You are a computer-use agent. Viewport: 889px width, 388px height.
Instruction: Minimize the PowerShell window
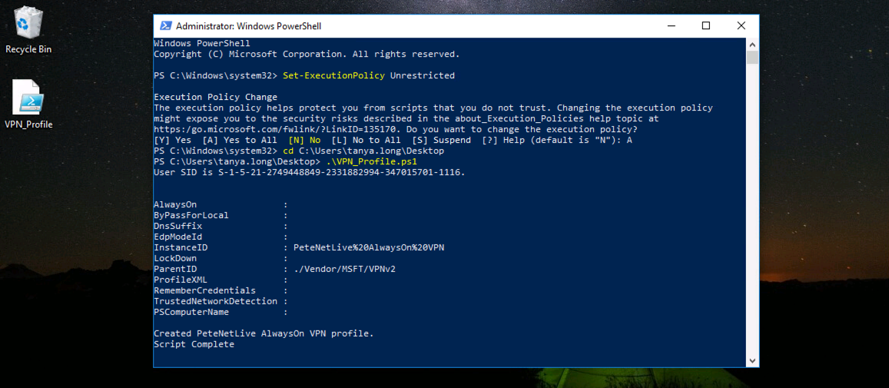coord(671,25)
